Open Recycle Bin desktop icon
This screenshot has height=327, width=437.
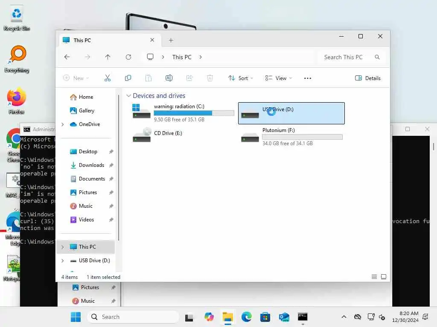pos(17,18)
